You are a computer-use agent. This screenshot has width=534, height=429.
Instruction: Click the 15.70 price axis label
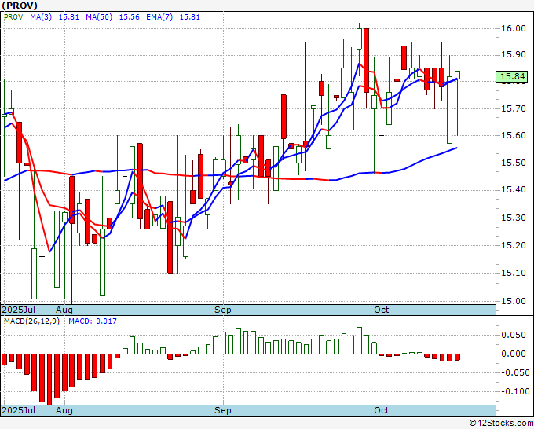coord(514,108)
